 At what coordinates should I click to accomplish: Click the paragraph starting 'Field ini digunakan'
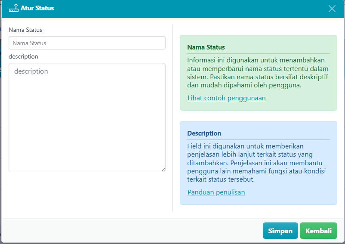point(256,163)
